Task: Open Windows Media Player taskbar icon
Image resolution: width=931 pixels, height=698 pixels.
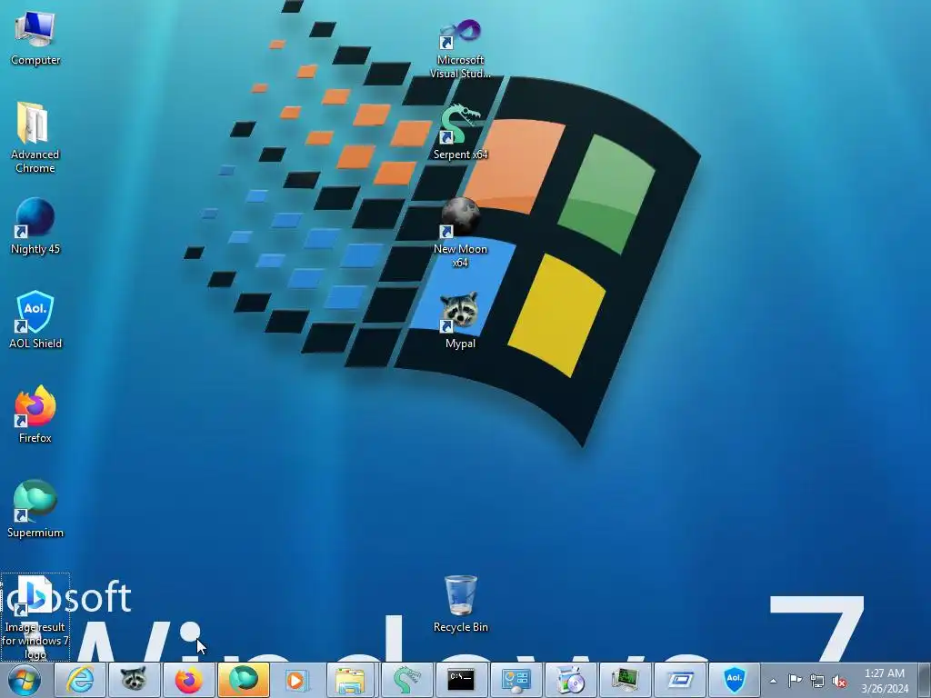Action: click(x=295, y=680)
